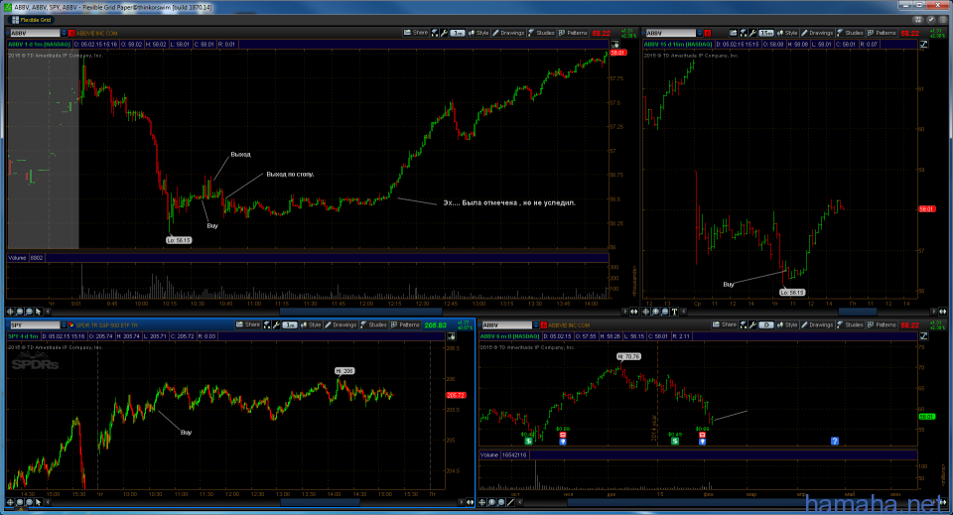This screenshot has height=515, width=953.
Task: Open Patterns menu in ABBV 1m chart
Action: 573,33
